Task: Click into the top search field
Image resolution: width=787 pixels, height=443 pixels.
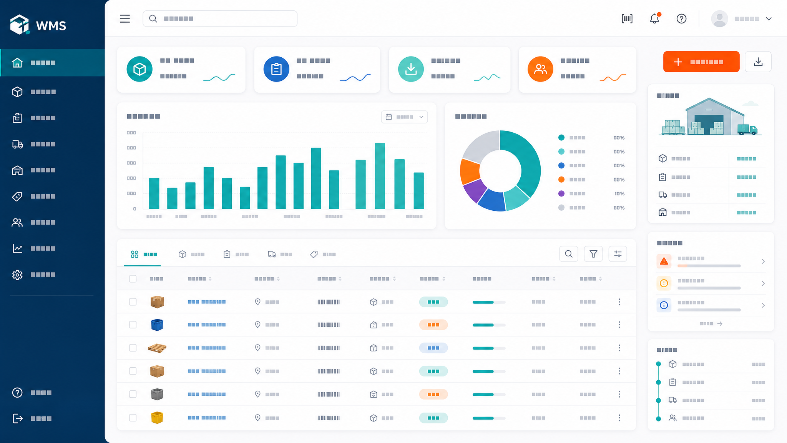Action: pyautogui.click(x=220, y=18)
